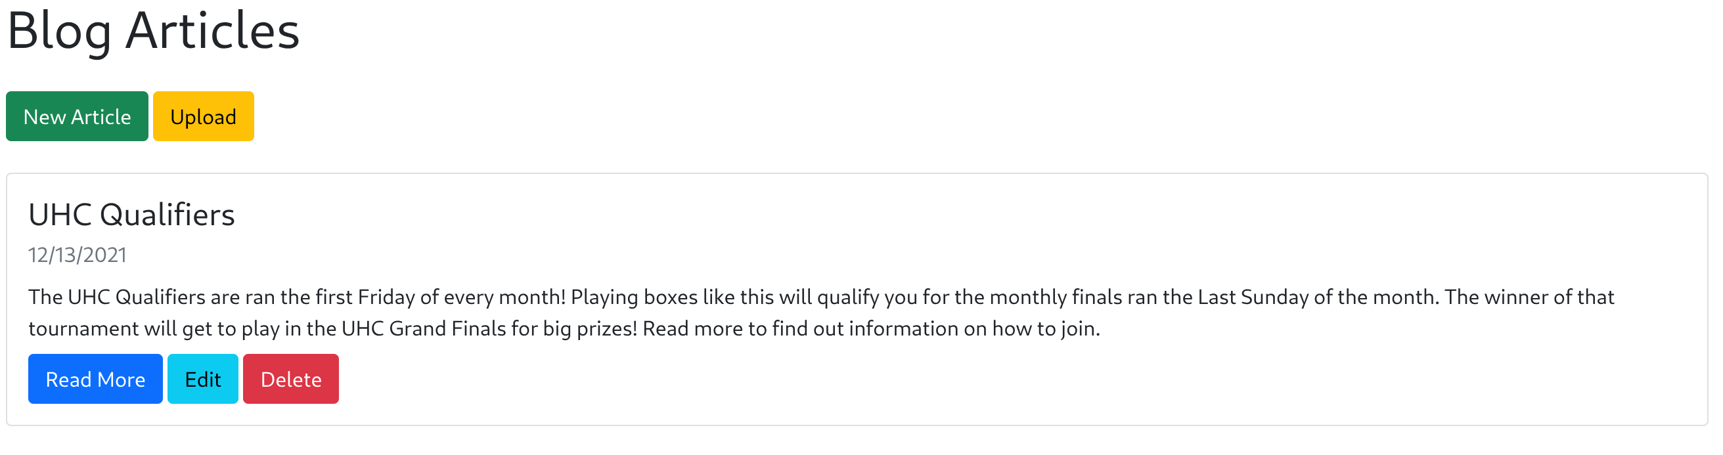
Task: Click the first line of article description
Action: [x=821, y=297]
